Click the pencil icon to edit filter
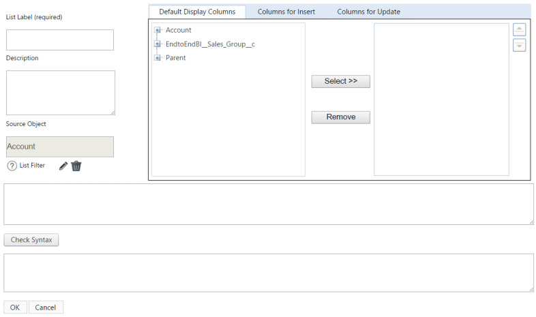Image resolution: width=536 pixels, height=317 pixels. (x=63, y=166)
